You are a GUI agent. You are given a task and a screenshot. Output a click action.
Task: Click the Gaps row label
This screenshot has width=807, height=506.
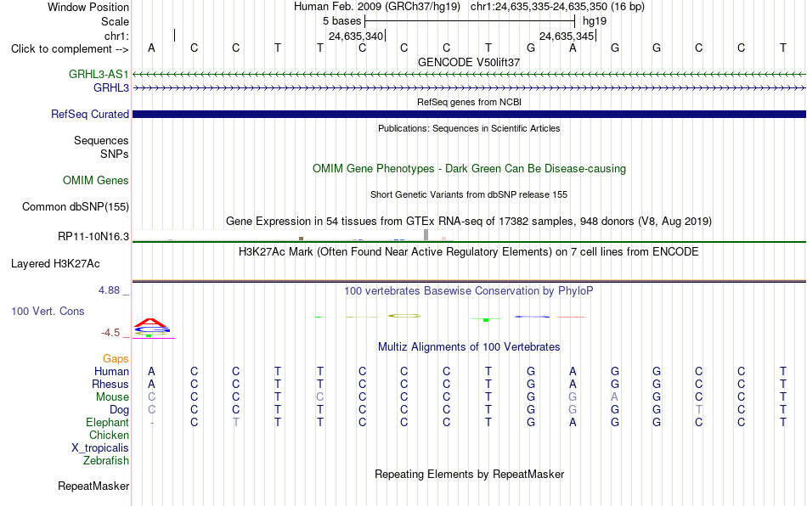pyautogui.click(x=116, y=358)
